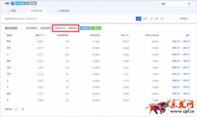
Task: Select the 30天 time range
Action: [145, 19]
